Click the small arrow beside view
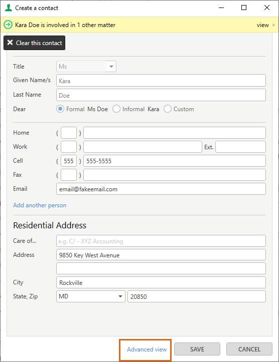This screenshot has width=279, height=362. click(274, 25)
